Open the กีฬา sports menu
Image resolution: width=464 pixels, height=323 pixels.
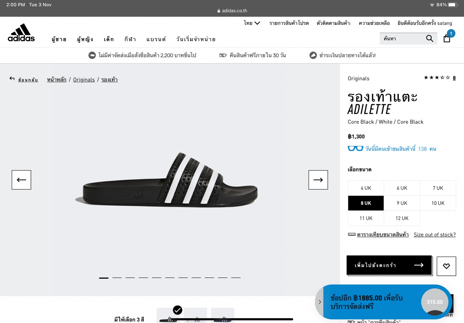(130, 39)
